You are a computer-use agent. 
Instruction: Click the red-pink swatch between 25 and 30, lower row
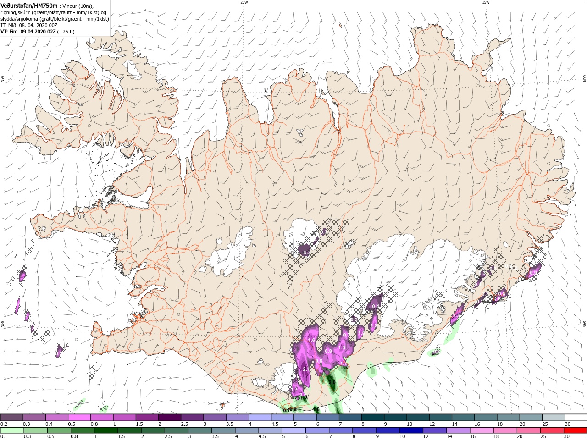(x=552, y=430)
